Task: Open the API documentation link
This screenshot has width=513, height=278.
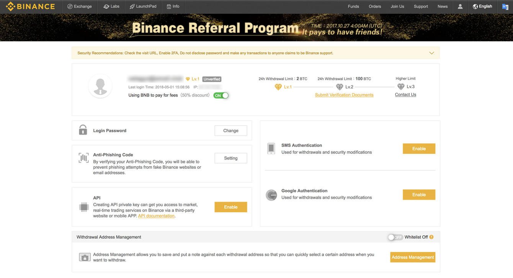Action: (x=156, y=216)
